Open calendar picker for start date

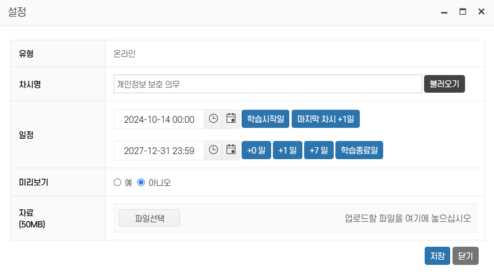[231, 119]
